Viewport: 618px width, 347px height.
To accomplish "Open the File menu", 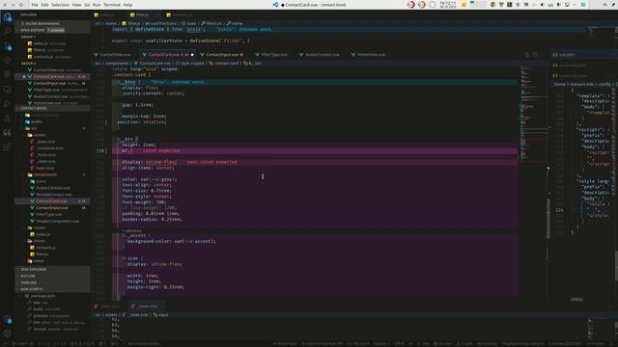I will coord(35,5).
